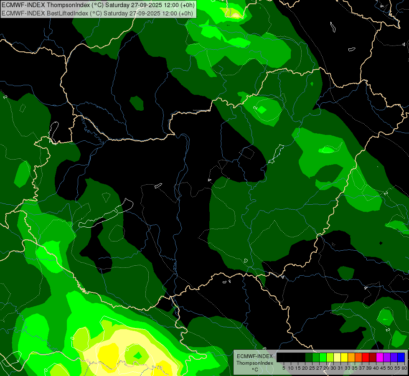Select the dark green legend swatch (20–25)
The image size is (409, 376).
(x=309, y=357)
